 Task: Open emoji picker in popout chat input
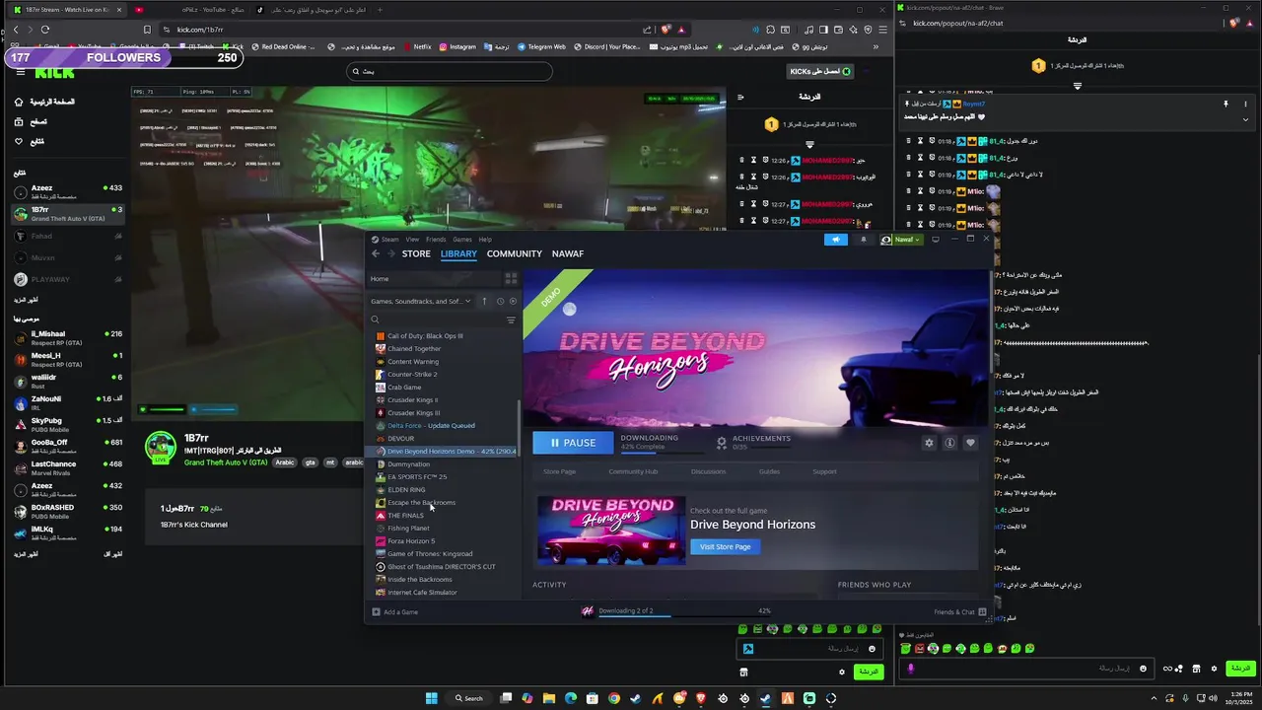click(x=1143, y=669)
